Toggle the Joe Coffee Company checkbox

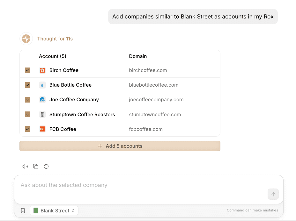pos(28,100)
